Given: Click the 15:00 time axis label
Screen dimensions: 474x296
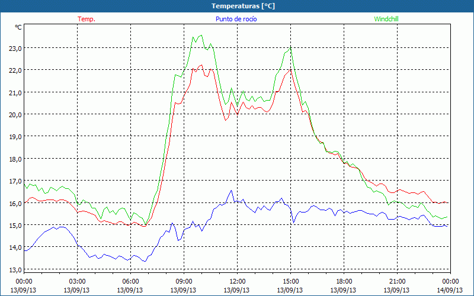Looking at the screenshot, I should point(290,282).
